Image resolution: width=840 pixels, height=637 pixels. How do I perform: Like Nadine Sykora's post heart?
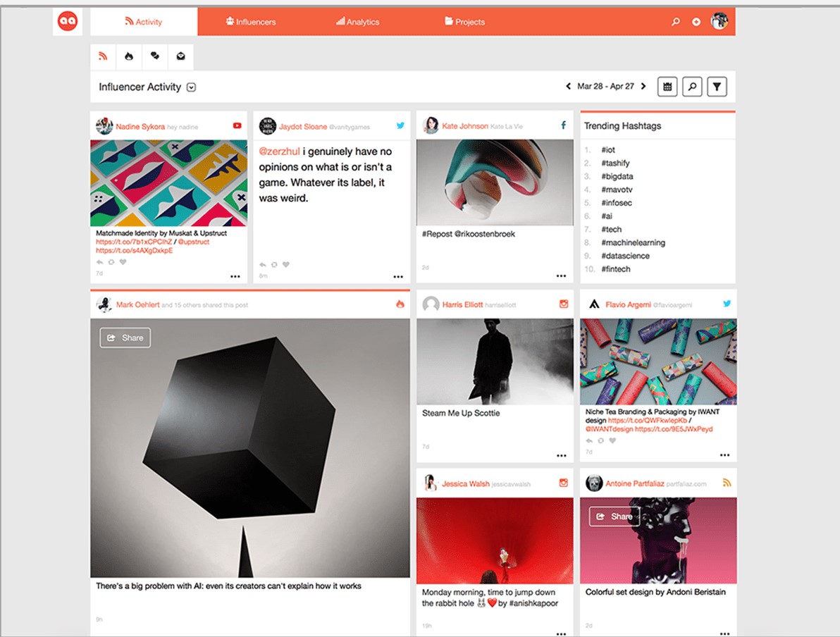(x=123, y=262)
